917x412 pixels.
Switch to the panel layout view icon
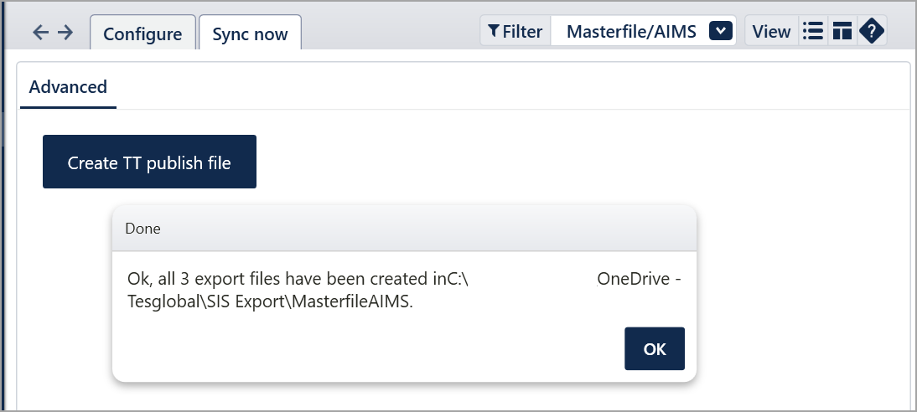pos(842,31)
